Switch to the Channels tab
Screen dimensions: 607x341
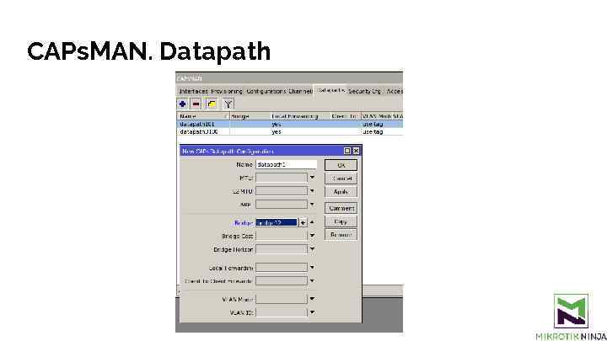click(x=300, y=91)
